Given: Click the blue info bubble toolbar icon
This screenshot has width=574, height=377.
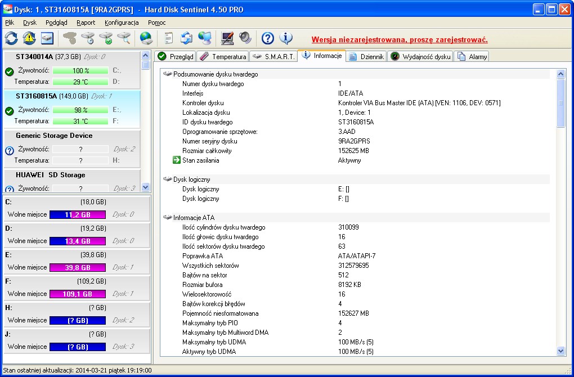Looking at the screenshot, I should tap(286, 38).
